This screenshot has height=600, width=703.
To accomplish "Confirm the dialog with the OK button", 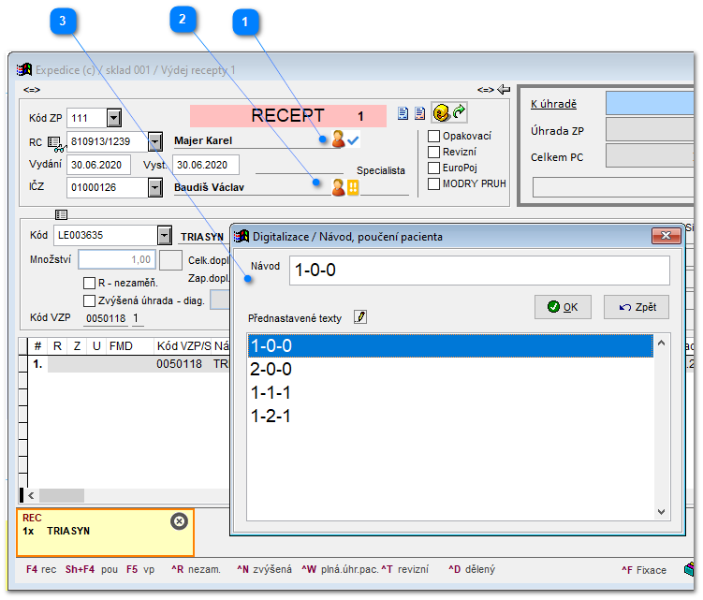I will pos(563,307).
